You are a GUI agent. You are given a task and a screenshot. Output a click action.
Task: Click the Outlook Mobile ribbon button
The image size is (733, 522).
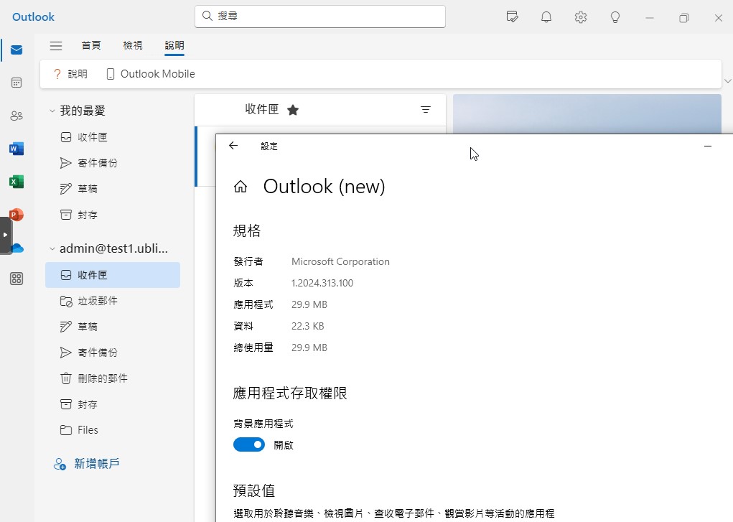pos(150,74)
